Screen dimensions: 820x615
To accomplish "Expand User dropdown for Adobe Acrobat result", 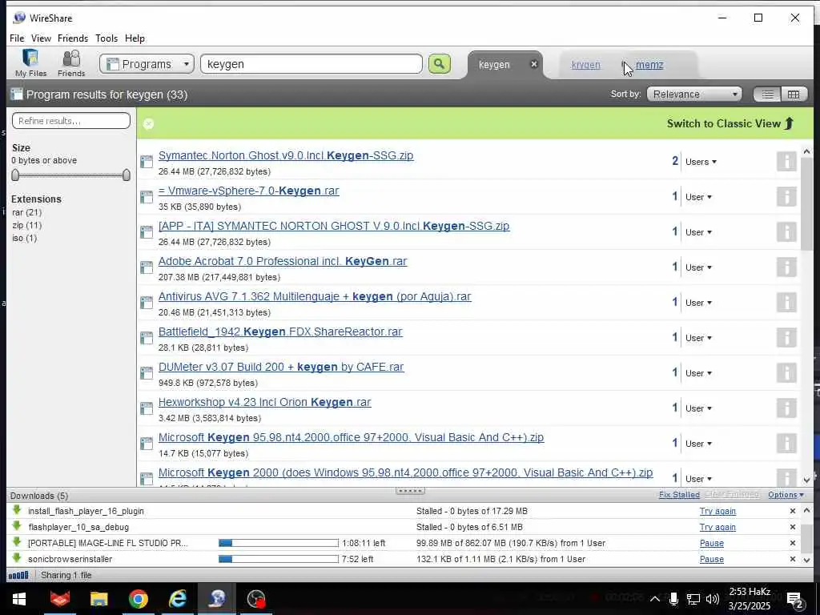I will pos(698,267).
